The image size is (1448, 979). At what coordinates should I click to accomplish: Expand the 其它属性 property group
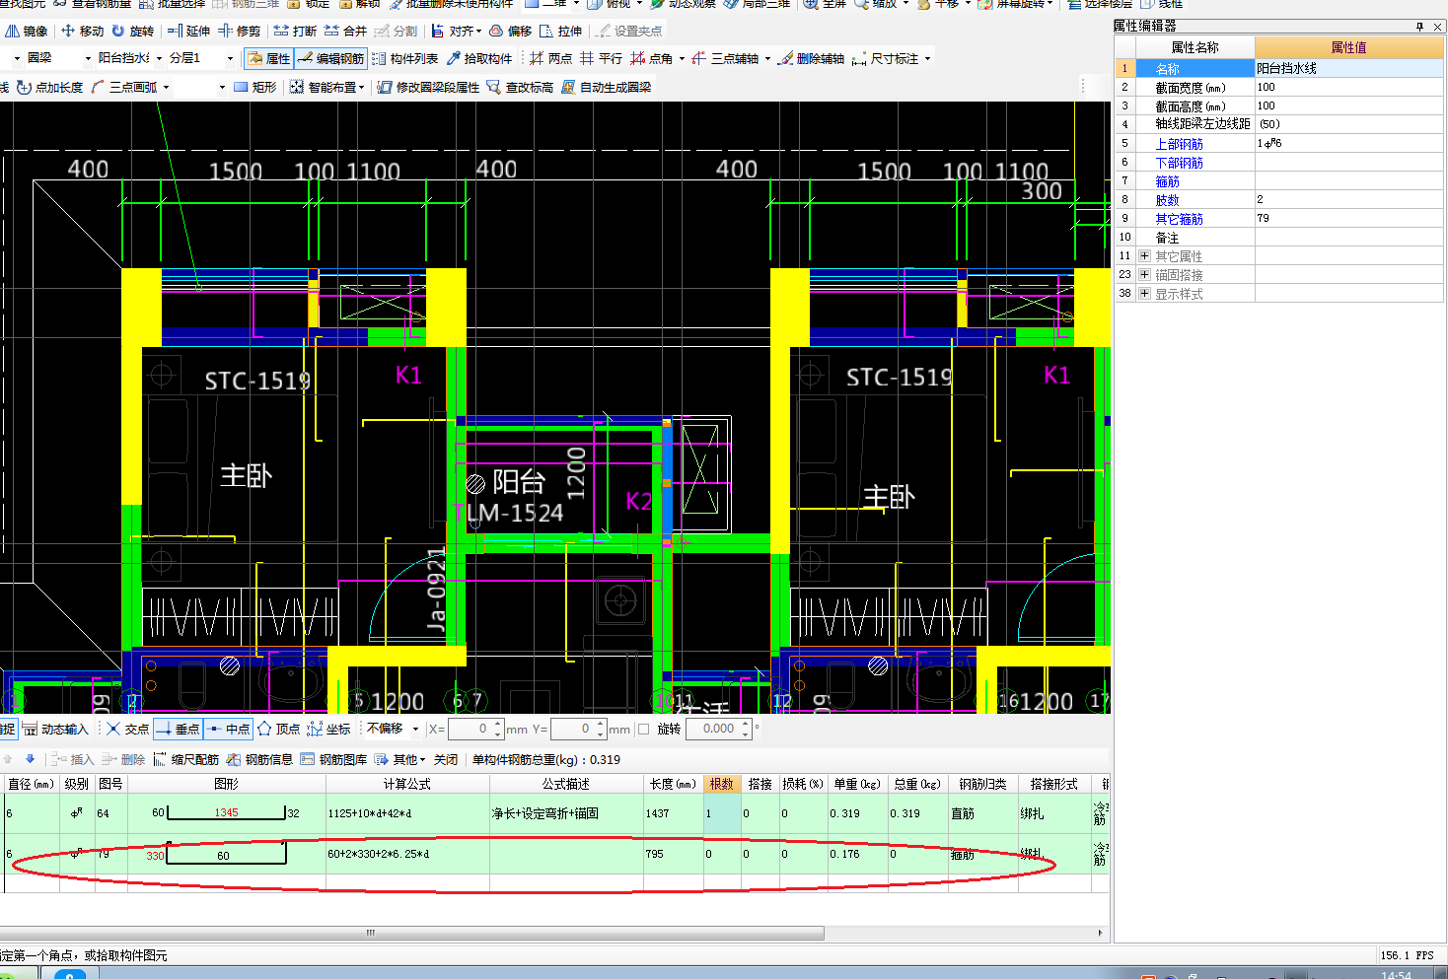[1144, 256]
